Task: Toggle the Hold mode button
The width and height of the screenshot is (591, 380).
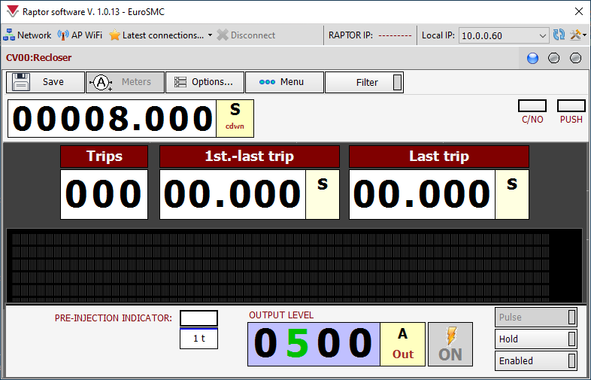Action: click(535, 339)
